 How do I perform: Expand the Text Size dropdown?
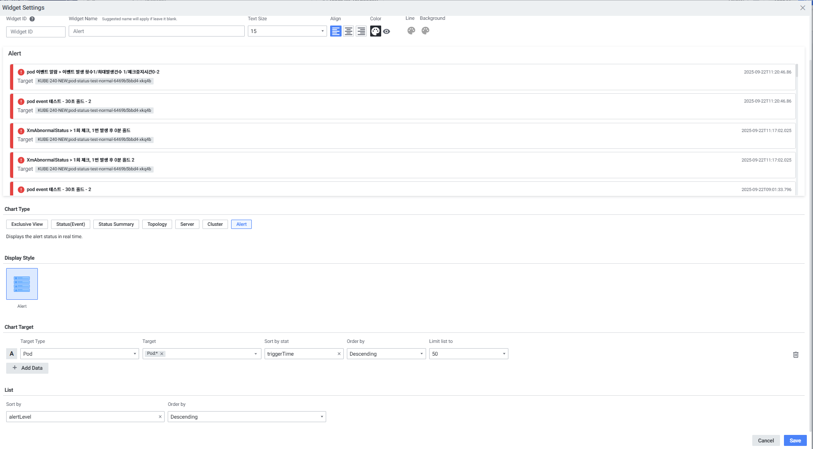click(x=322, y=31)
